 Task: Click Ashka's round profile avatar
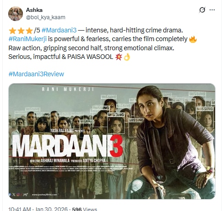(16, 14)
